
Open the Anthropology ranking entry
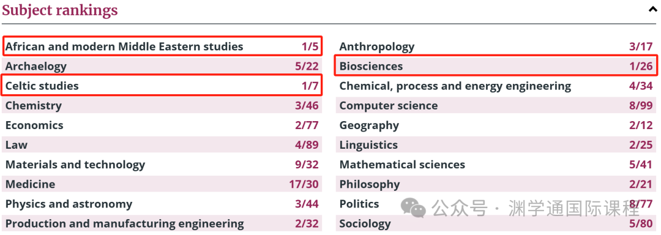coord(496,47)
